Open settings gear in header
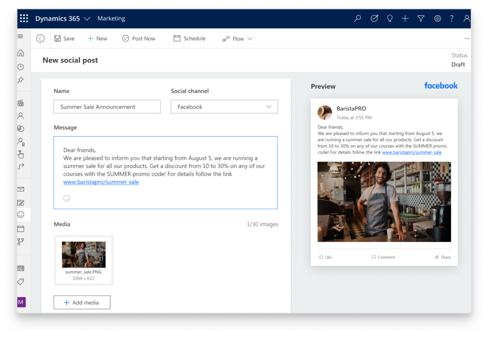Viewport: 488px width, 338px height. [x=437, y=18]
